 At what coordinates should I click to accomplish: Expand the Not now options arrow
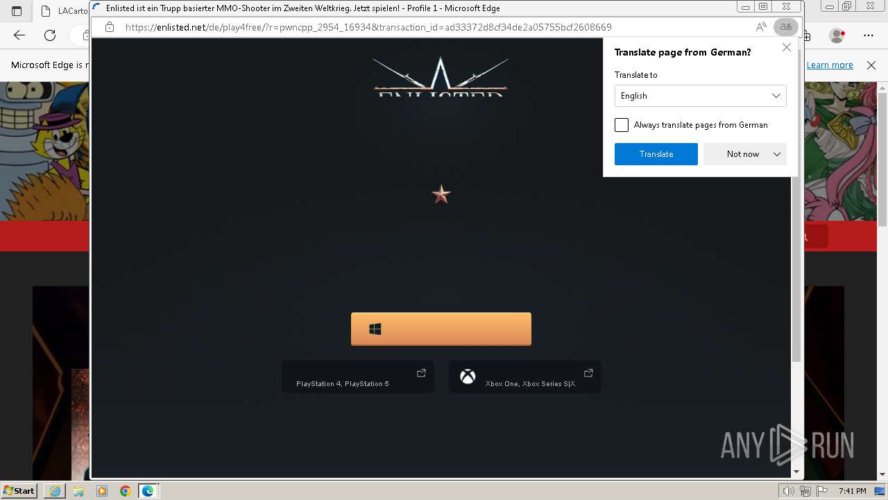pos(777,154)
